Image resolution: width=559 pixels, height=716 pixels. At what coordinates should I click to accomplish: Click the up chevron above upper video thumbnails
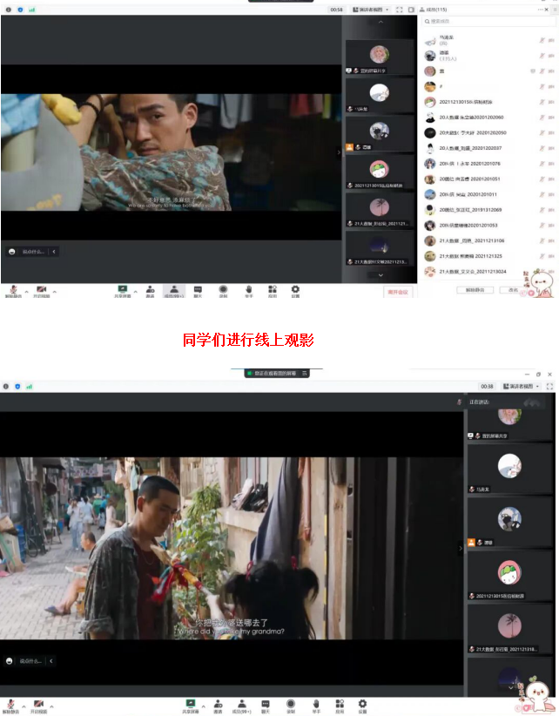point(381,22)
